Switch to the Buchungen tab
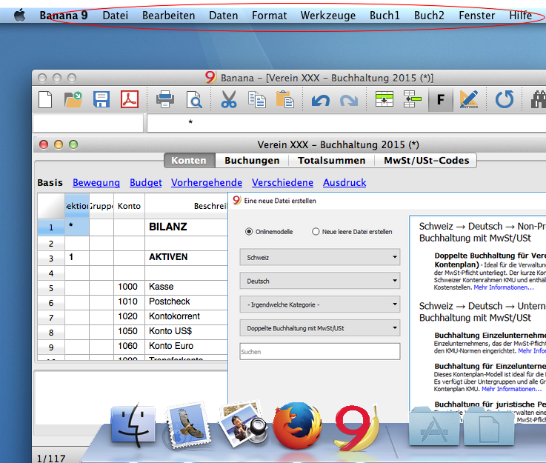Screen dimensions: 546x463 coord(252,161)
